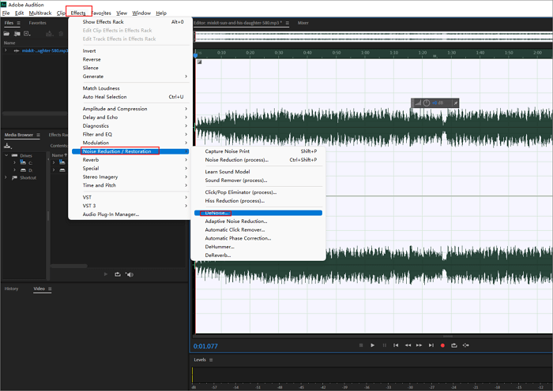
Task: Click the Media Browser preview play icon
Action: point(106,274)
